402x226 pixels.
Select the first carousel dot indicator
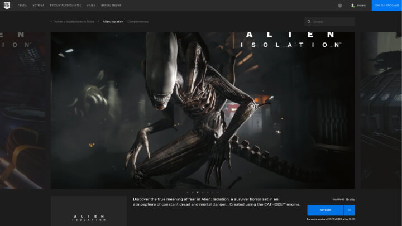click(x=188, y=192)
